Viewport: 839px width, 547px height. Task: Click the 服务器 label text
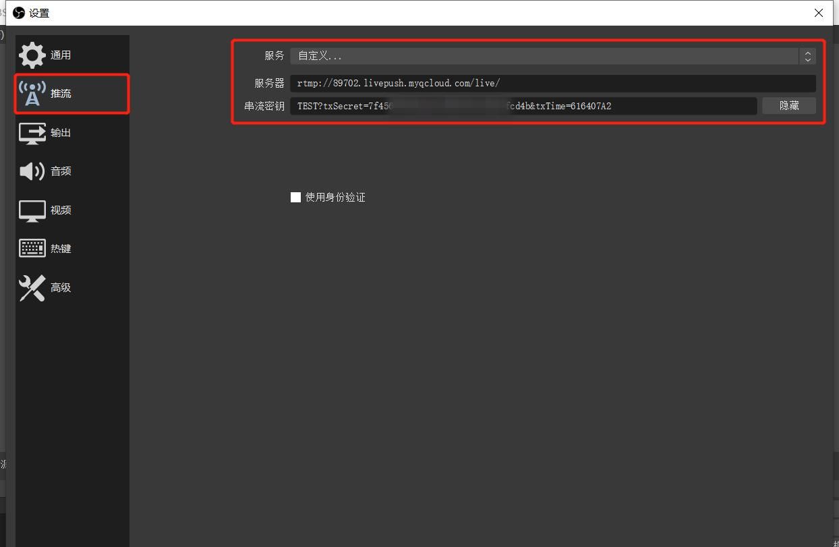pos(270,84)
